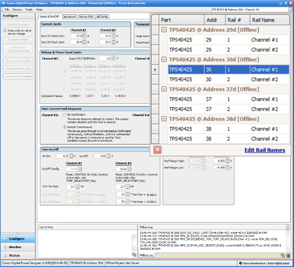294x267 pixels.
Task: Select address 30 Channel #2 row
Action: (229, 79)
